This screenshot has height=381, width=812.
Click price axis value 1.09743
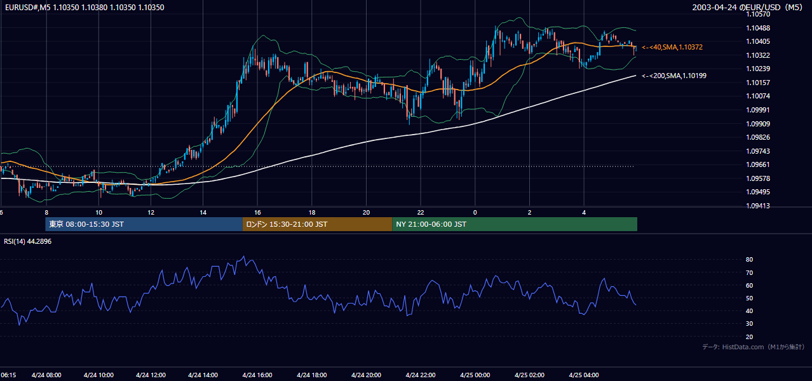pyautogui.click(x=758, y=151)
